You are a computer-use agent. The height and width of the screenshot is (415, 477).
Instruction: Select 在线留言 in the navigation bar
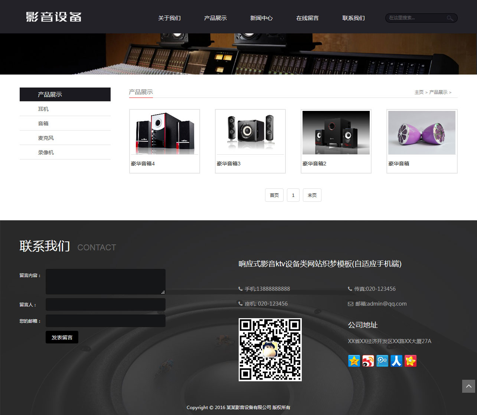(307, 18)
